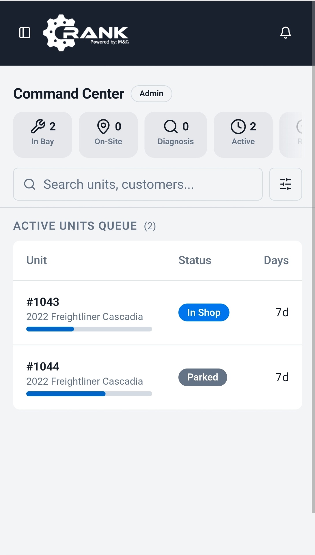
Task: Toggle the sidebar panel icon
Action: [25, 33]
